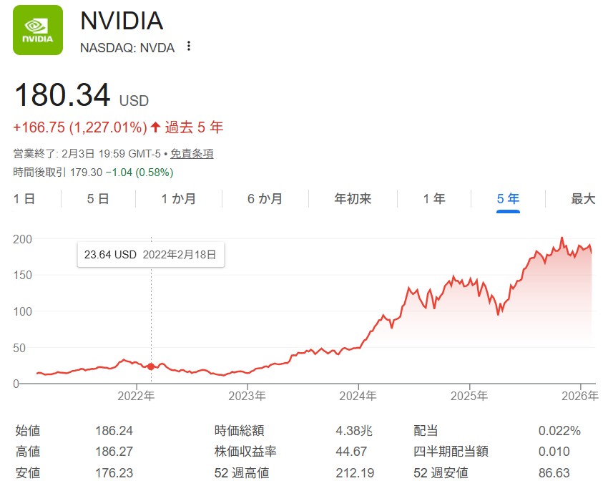Click the 時価総額 market cap label
The width and height of the screenshot is (608, 491).
click(x=239, y=431)
